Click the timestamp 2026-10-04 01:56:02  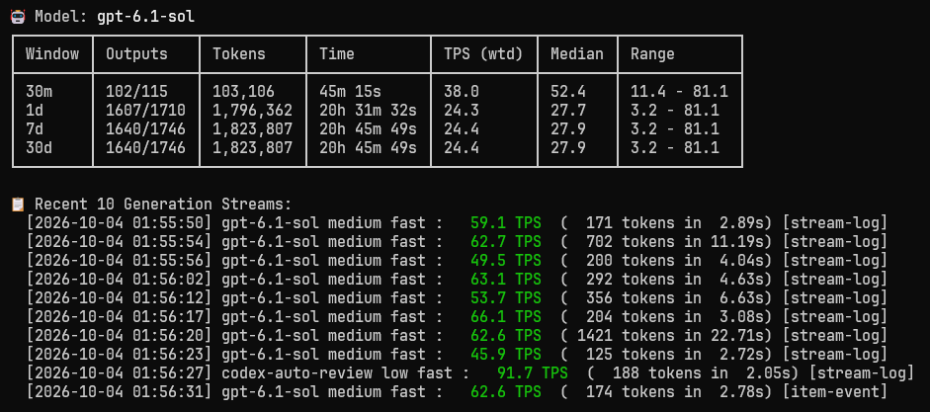(x=120, y=280)
